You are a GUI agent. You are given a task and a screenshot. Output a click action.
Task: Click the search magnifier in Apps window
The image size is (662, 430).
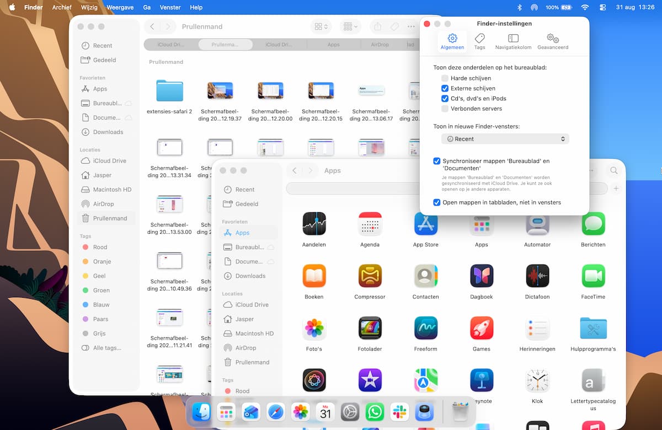pos(613,171)
